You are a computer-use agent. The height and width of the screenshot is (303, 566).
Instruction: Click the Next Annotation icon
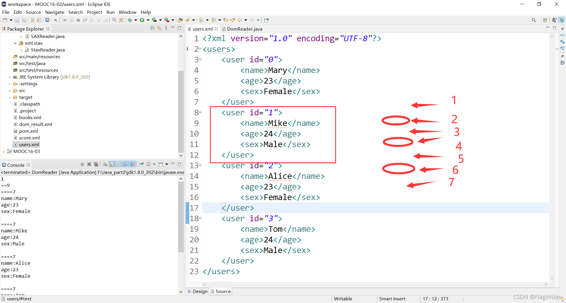point(201,20)
